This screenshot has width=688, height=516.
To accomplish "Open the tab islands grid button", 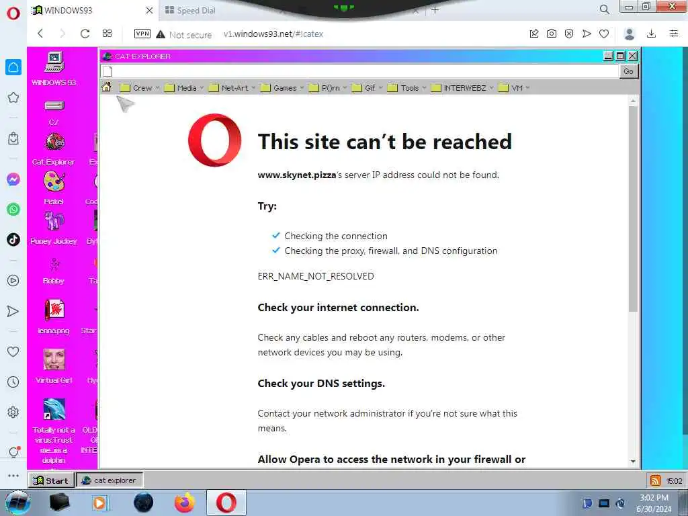I will coord(107,34).
